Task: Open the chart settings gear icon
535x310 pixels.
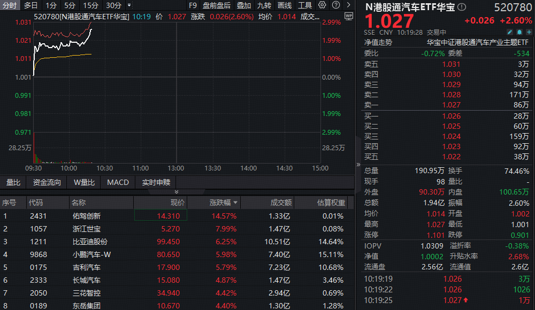Action: pos(322,5)
